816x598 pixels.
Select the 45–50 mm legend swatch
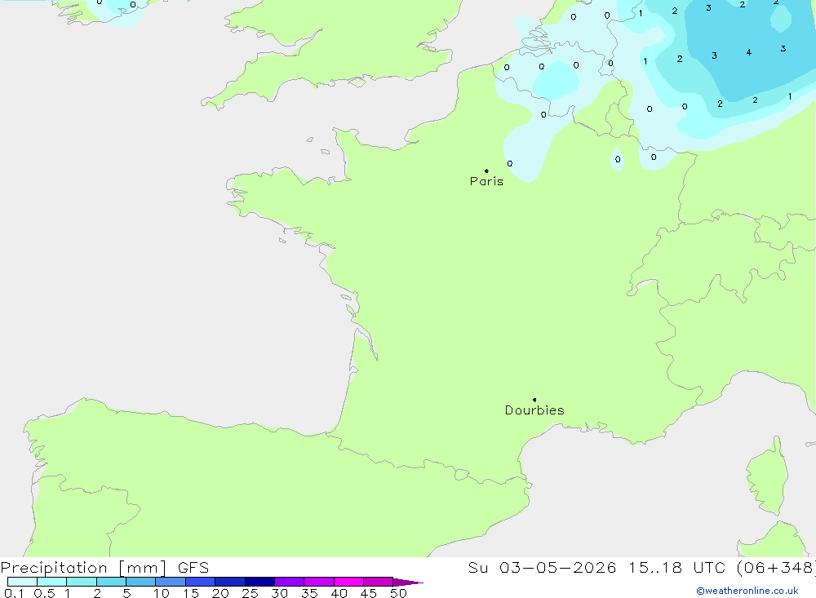379,582
